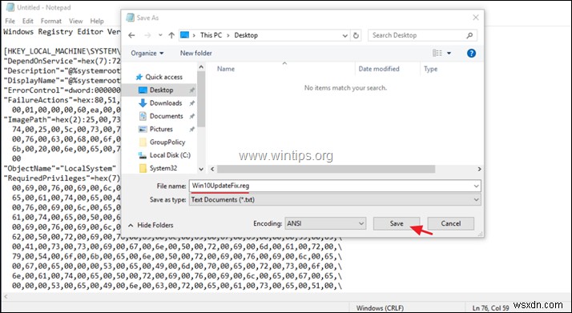Image resolution: width=572 pixels, height=313 pixels.
Task: Select This PC in the address path
Action: (x=211, y=35)
